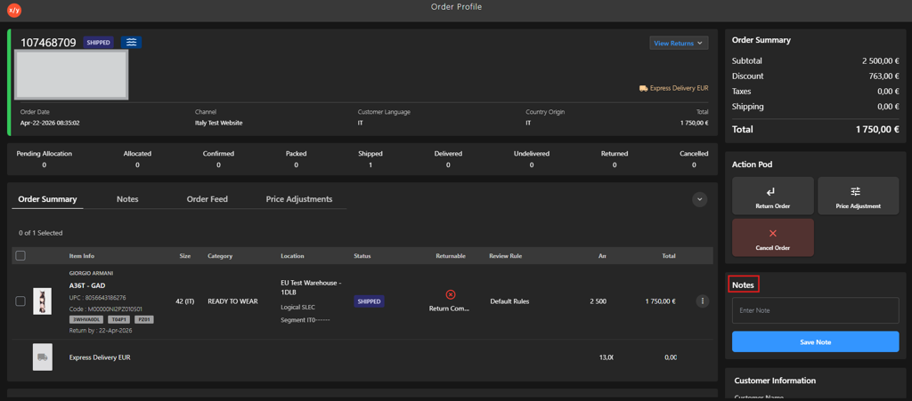Click the A36T - GAD product thumbnail

[43, 301]
